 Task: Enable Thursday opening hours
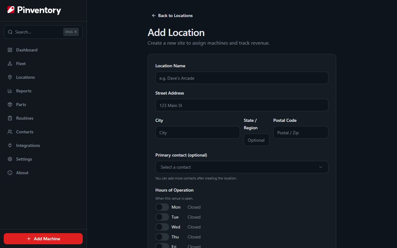pos(162,237)
